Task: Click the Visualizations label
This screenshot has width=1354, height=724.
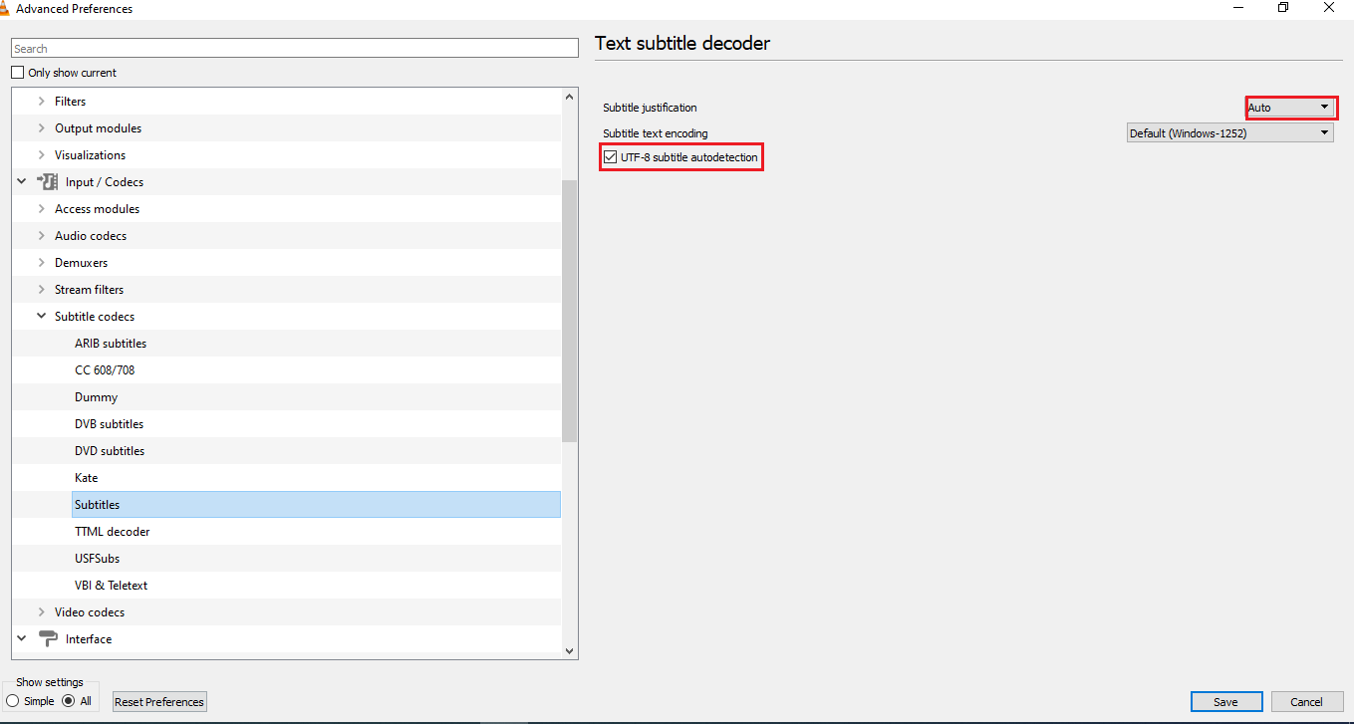Action: click(x=90, y=155)
